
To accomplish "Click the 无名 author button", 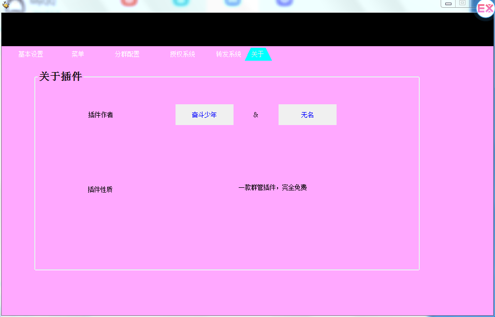I will pyautogui.click(x=307, y=115).
